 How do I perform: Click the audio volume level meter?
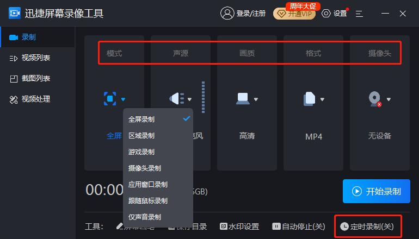click(x=203, y=97)
